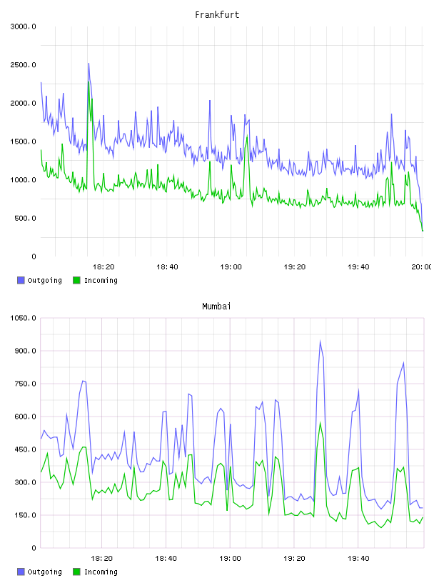This screenshot has width=434, height=583.
Task: Click the 18:40 time label on Frankfurt chart
Action: point(167,267)
